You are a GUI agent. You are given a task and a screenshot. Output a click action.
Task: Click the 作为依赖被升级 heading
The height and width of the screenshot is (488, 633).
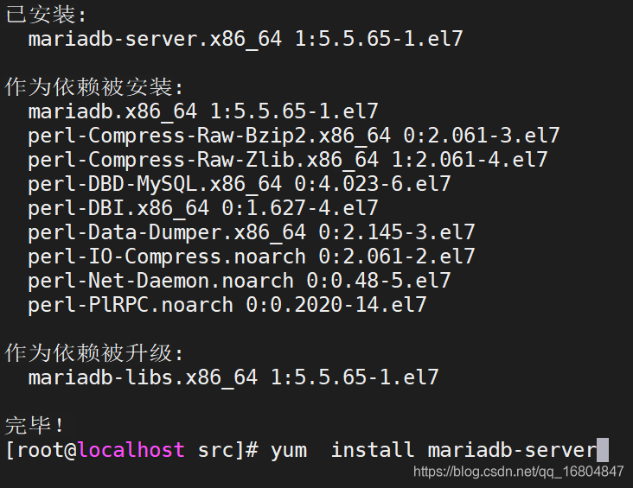click(x=94, y=353)
